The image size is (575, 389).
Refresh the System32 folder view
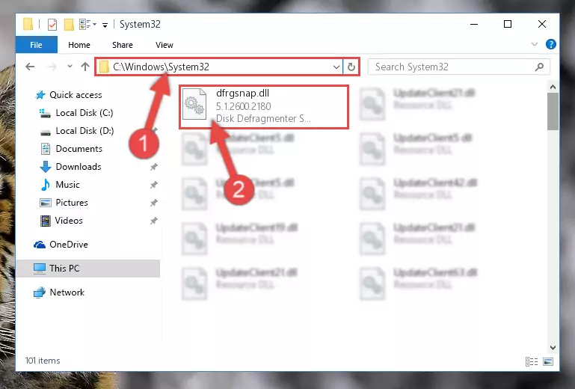coord(351,67)
